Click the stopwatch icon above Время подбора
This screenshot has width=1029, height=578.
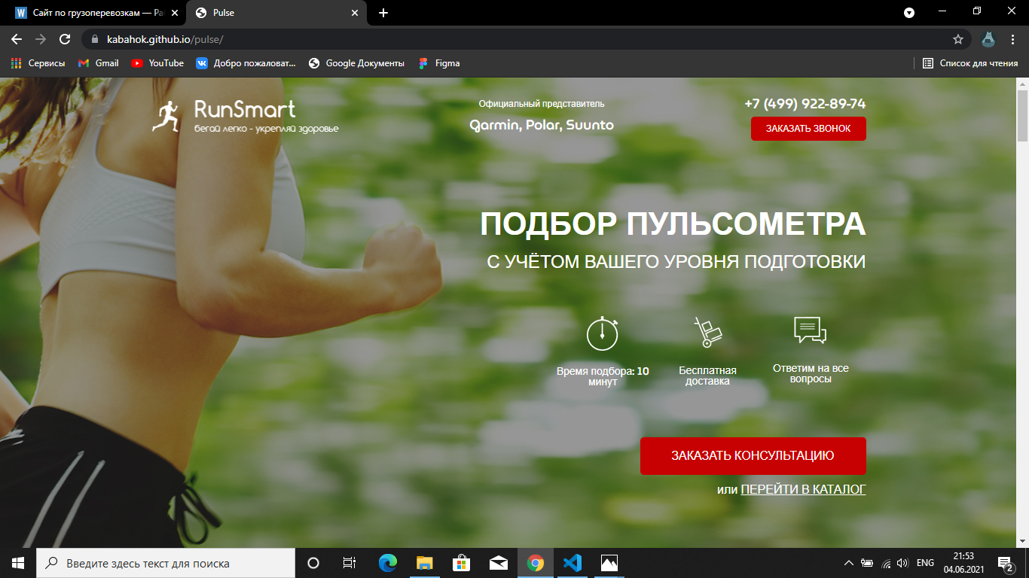tap(603, 333)
